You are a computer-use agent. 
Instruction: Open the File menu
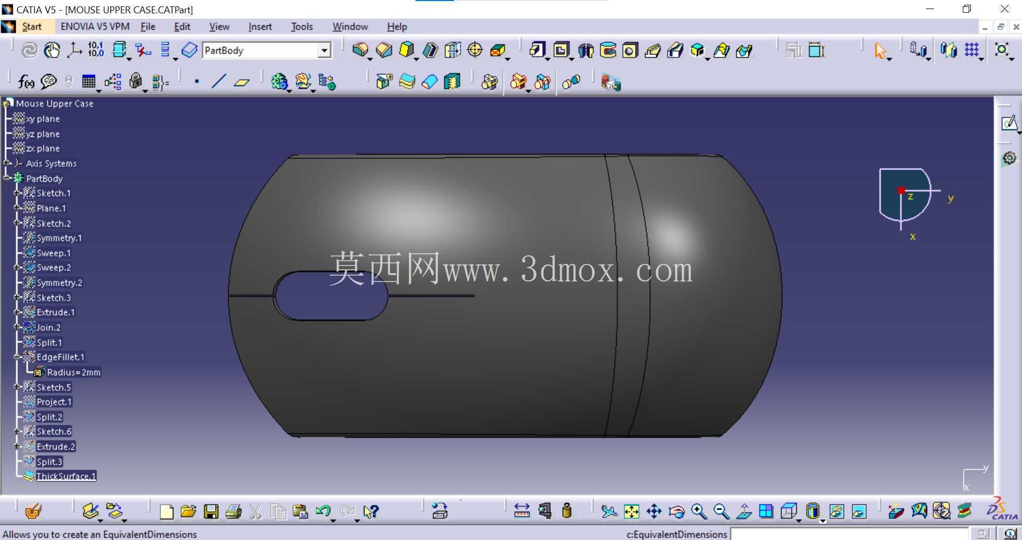click(148, 27)
